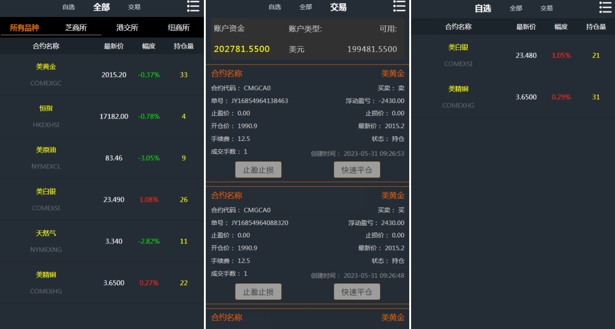Image resolution: width=615 pixels, height=329 pixels.
Task: Open the hamburger menu on the 交易 panel
Action: point(399,7)
